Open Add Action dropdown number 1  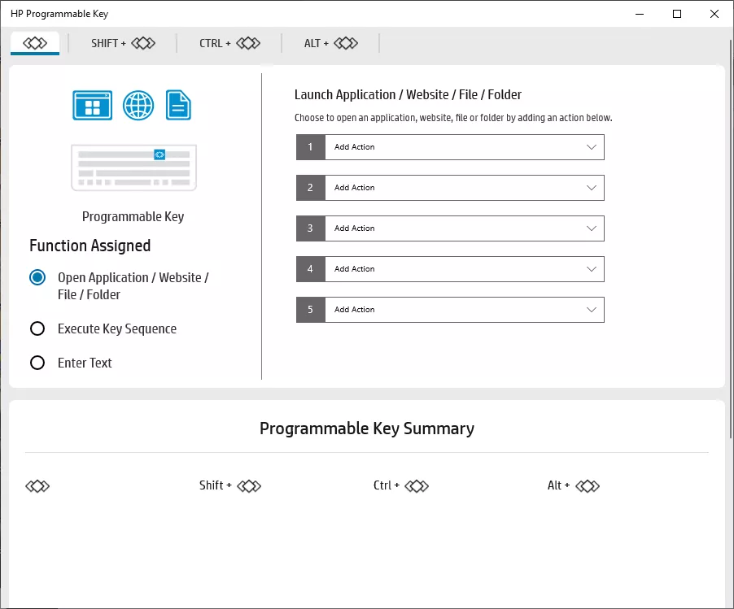450,147
